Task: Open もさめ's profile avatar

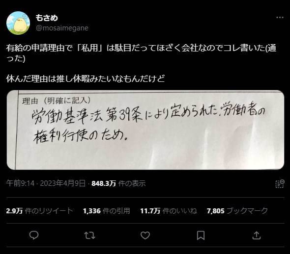Action: pyautogui.click(x=18, y=23)
